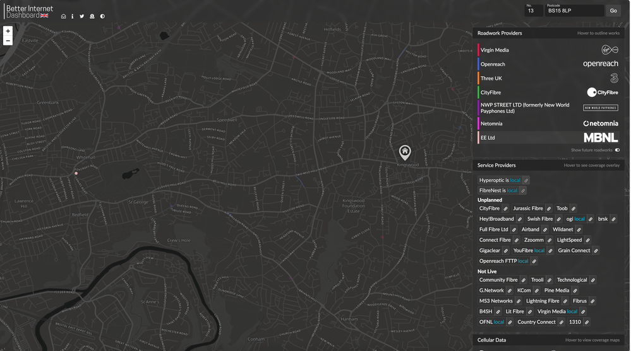Select CityFibre roadwork provider row
Viewport: 631px width, 351px height.
[549, 93]
